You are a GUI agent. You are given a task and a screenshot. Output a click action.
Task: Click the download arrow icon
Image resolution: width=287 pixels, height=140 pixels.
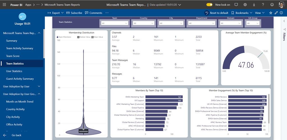(x=254, y=5)
